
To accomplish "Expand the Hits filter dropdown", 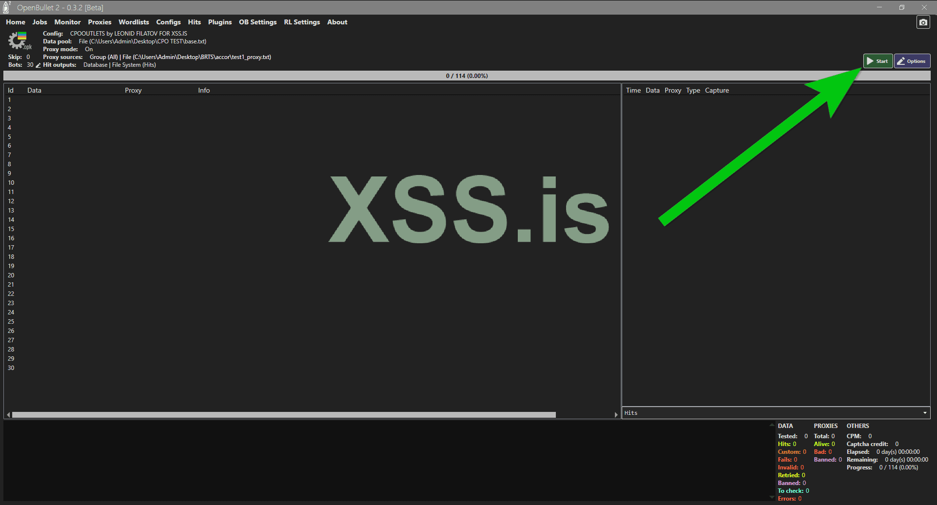I will [x=776, y=413].
